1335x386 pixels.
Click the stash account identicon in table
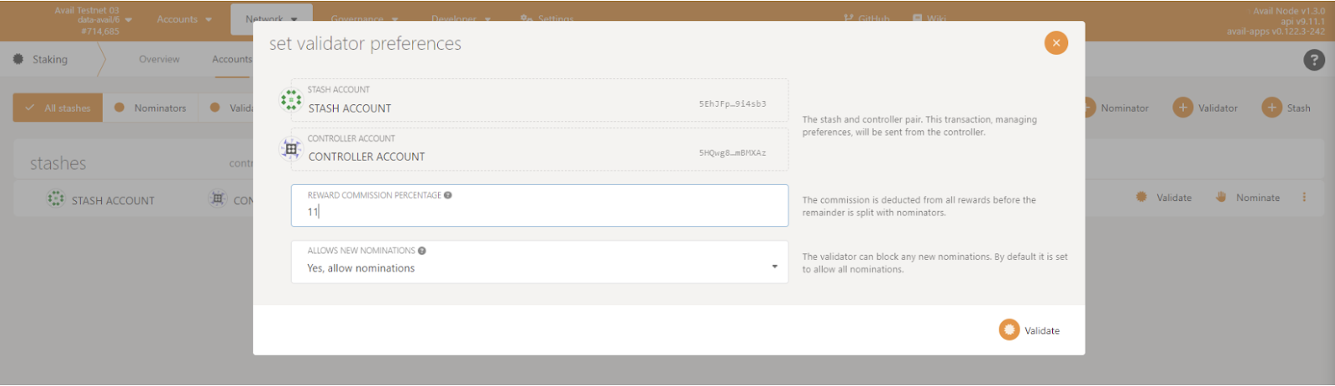click(55, 199)
